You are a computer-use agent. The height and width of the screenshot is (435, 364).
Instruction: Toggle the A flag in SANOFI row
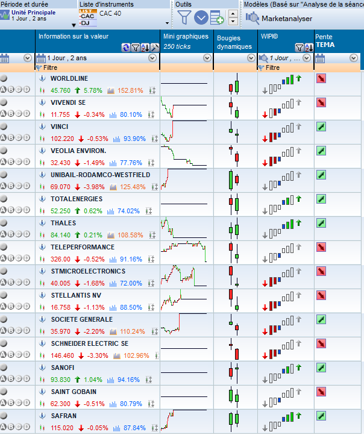[x=3, y=379]
